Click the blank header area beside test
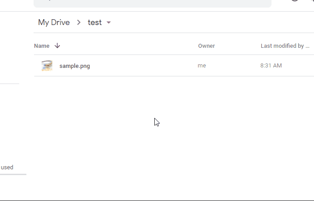Viewport: 314px width, 201px height. click(212, 22)
